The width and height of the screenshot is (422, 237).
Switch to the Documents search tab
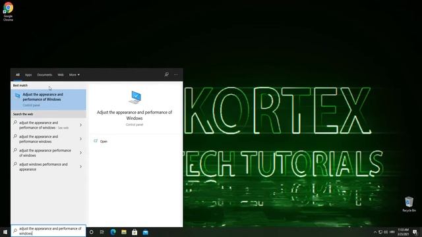[45, 74]
